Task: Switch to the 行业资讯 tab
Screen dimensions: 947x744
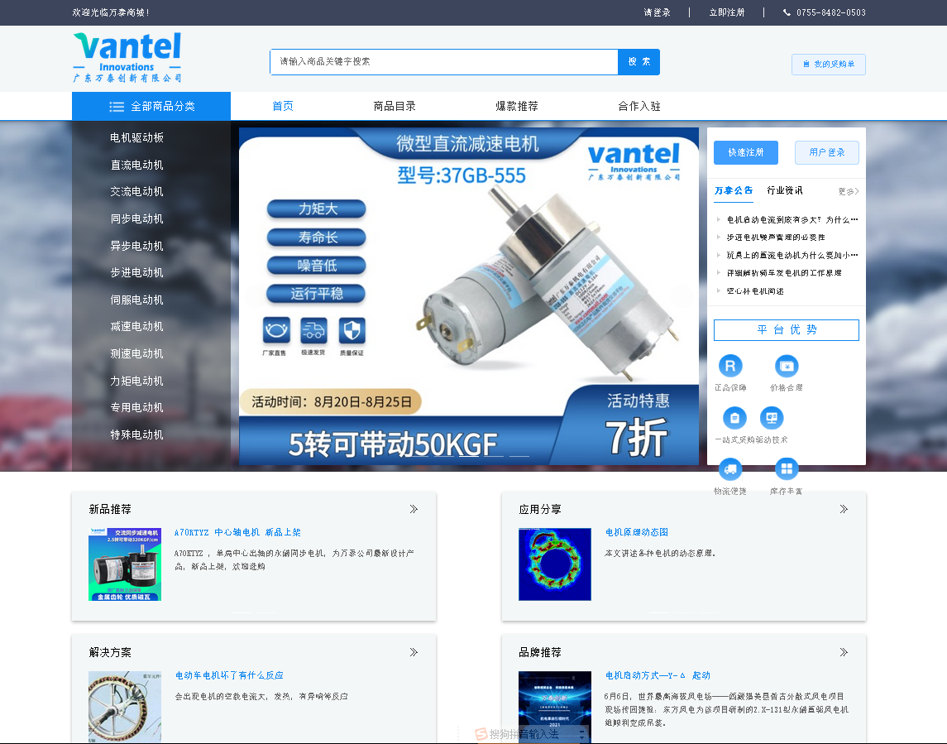Action: (x=785, y=190)
